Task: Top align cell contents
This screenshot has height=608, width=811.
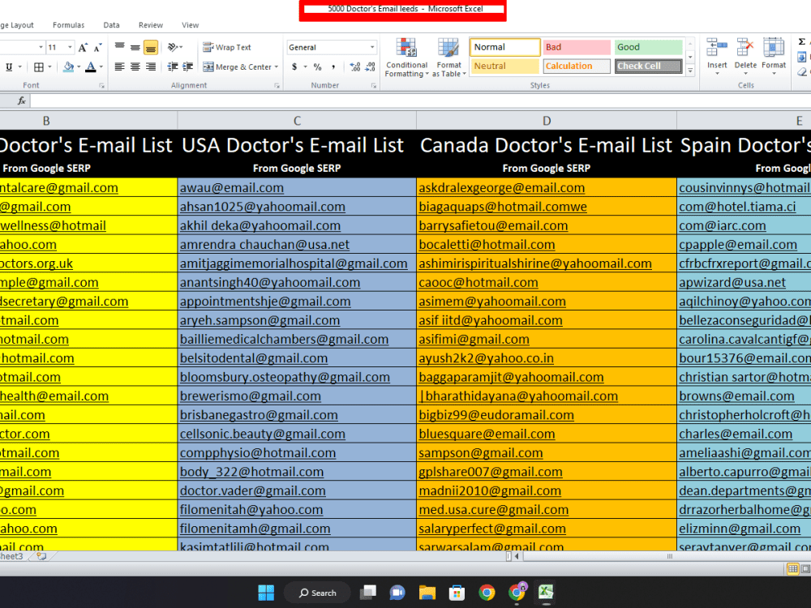Action: point(119,47)
